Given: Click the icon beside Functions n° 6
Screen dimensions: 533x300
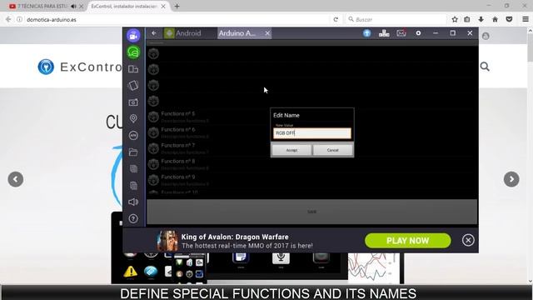Looking at the screenshot, I should tap(153, 132).
